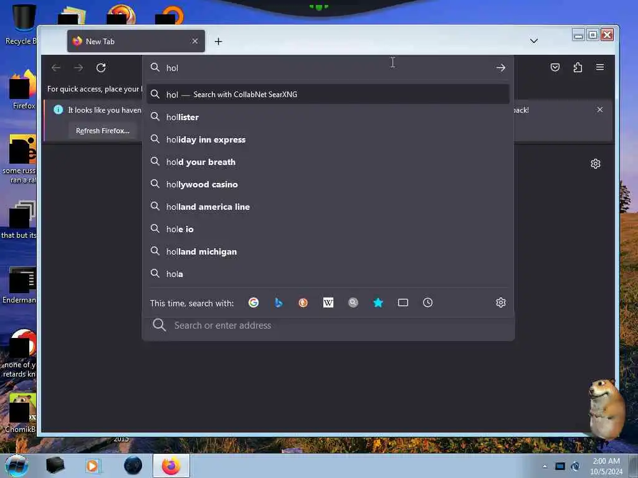This screenshot has height=478, width=638.
Task: Open the dark globe taskbar icon
Action: (133, 466)
